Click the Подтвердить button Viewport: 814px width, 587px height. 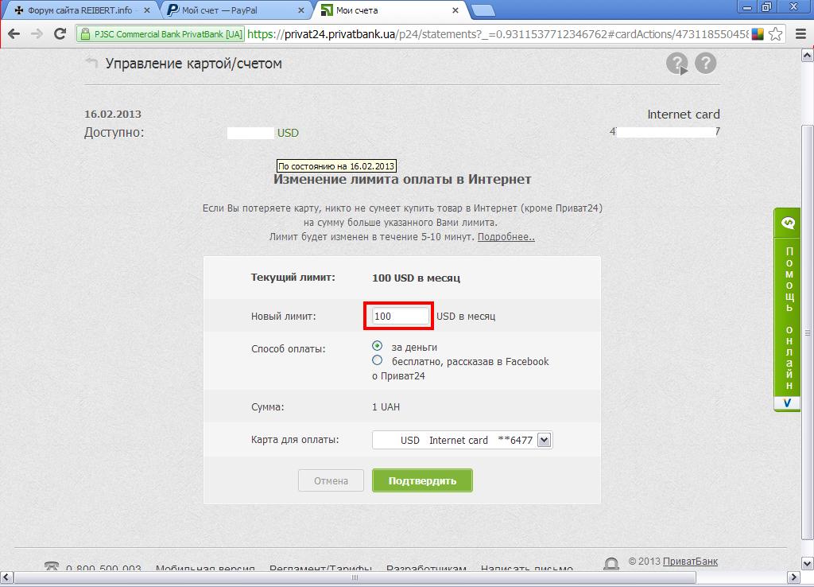[422, 480]
